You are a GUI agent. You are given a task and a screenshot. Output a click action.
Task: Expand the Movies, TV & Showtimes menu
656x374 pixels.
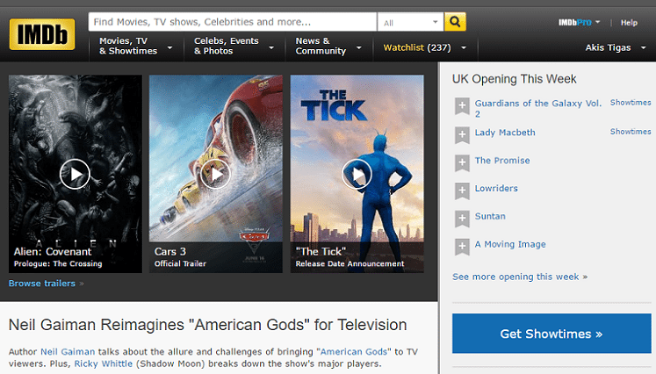(135, 46)
